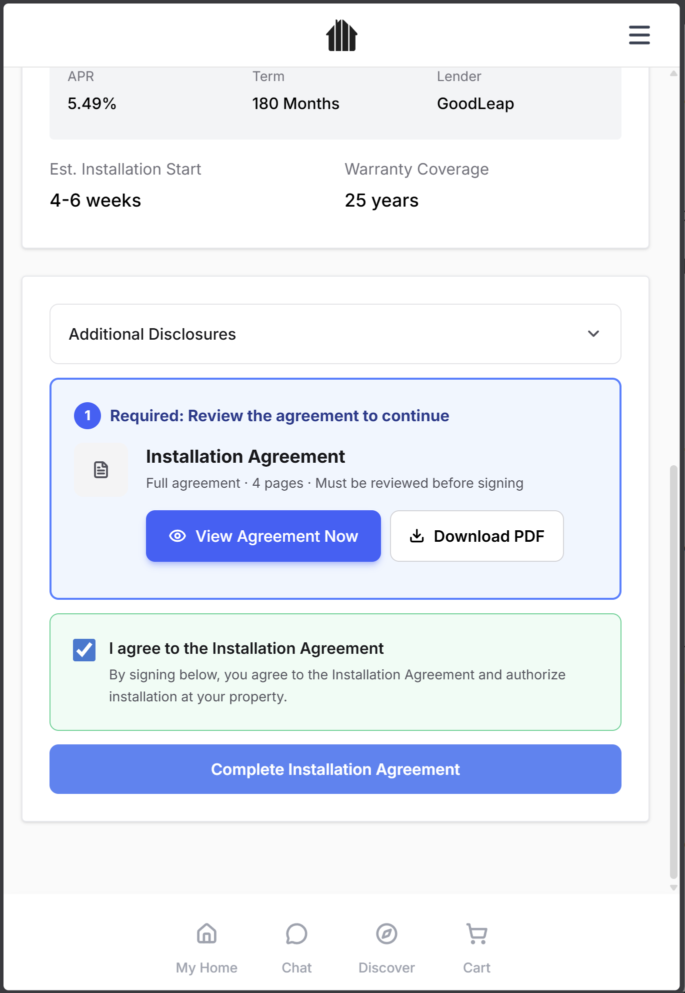Click the Additional Disclosures header text
Viewport: 685px width, 993px height.
click(x=152, y=334)
